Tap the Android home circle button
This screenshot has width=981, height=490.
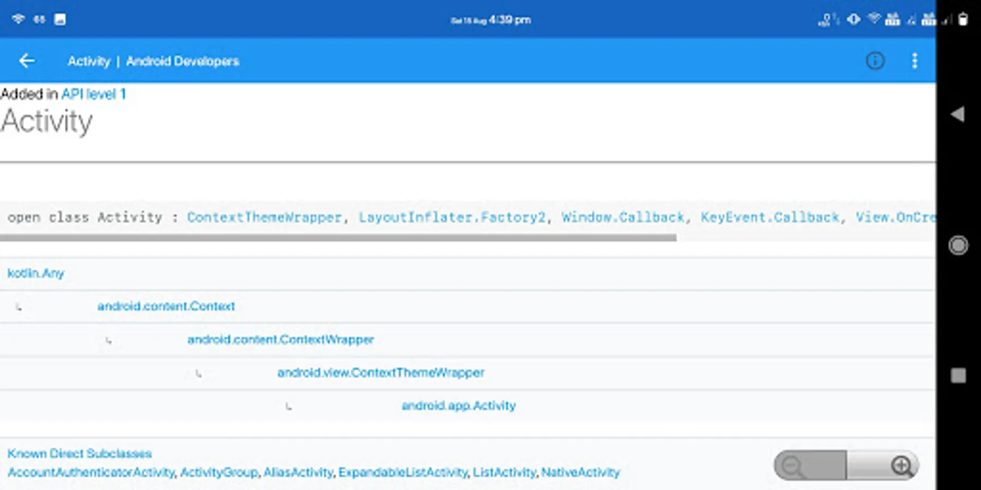tap(958, 246)
